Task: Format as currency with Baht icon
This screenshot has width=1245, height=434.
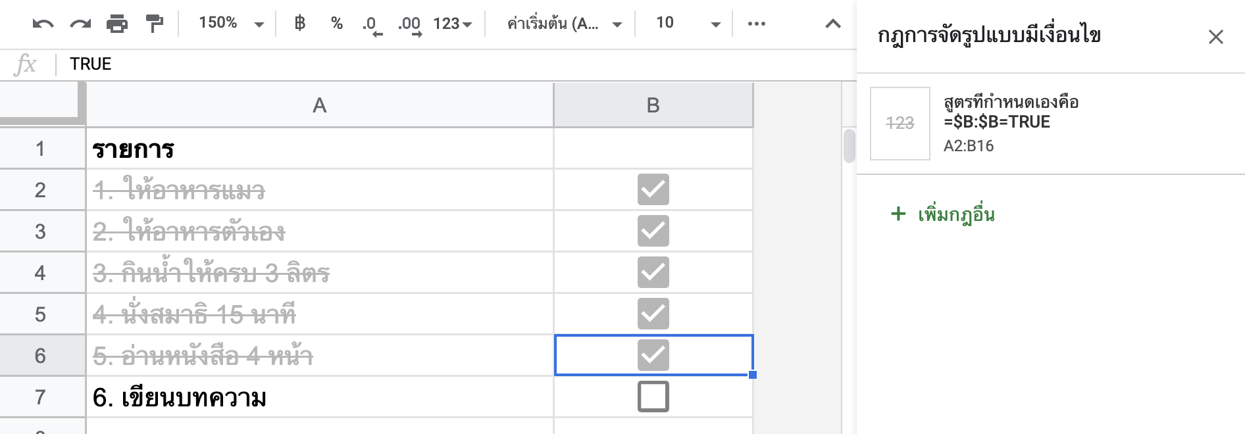Action: [300, 24]
